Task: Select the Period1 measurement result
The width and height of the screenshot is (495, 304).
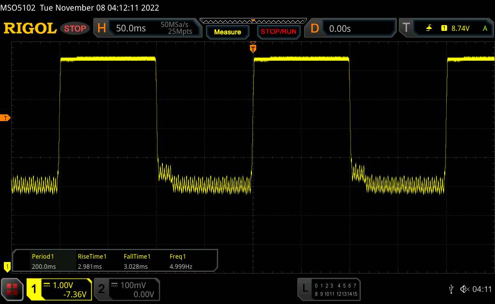Action: (x=43, y=261)
